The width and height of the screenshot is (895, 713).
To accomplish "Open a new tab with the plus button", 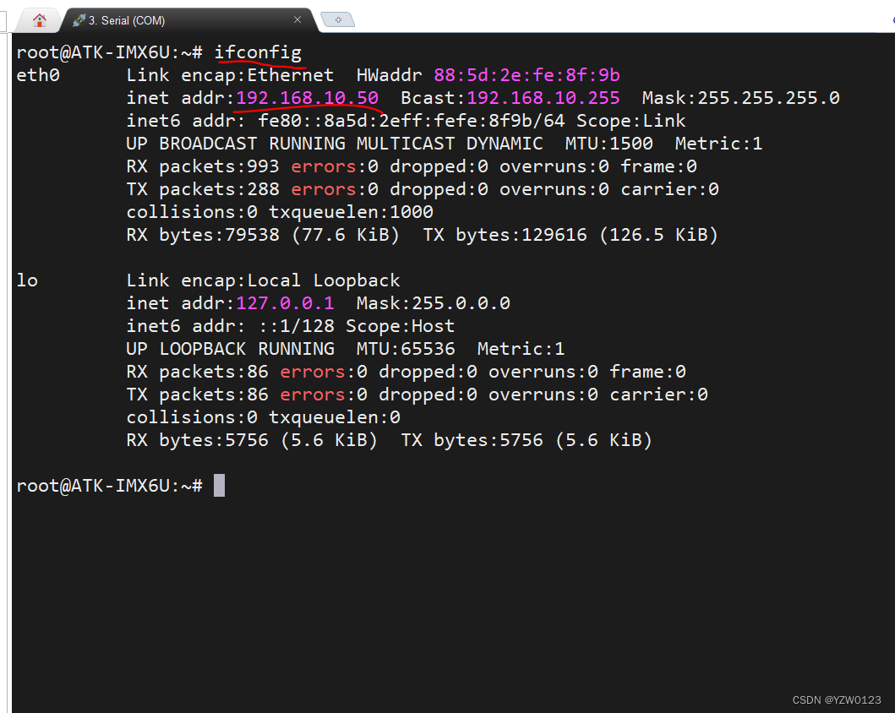I will pos(338,20).
